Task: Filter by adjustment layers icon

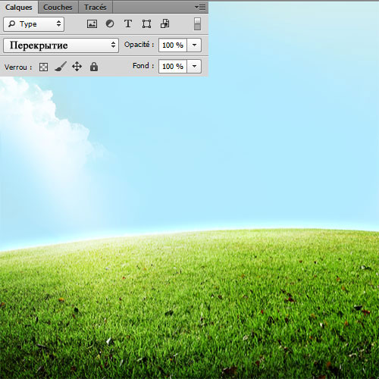Action: click(x=110, y=24)
